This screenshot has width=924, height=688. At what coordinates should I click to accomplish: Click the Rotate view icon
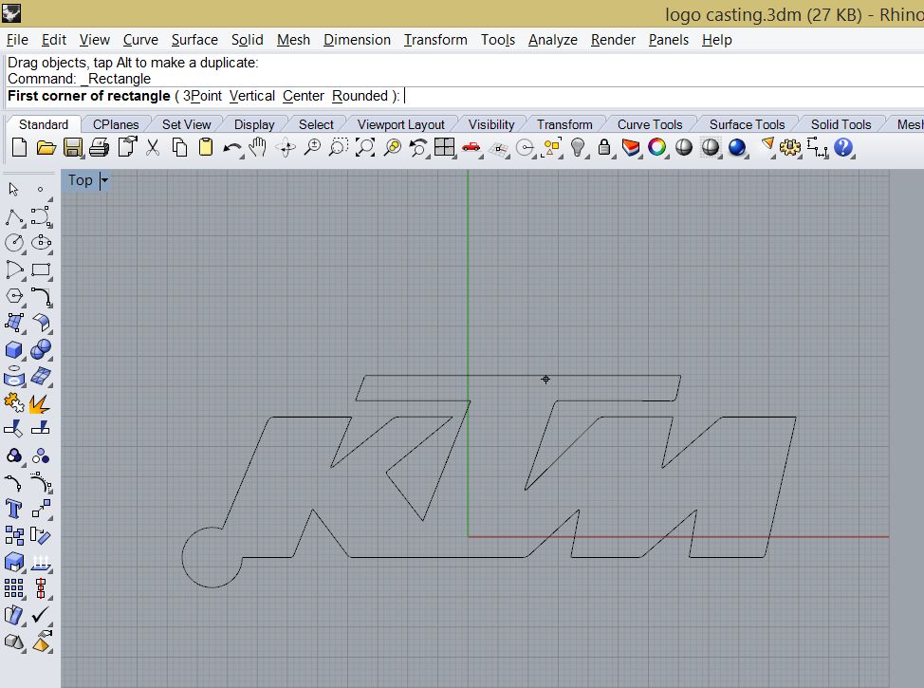[x=286, y=147]
